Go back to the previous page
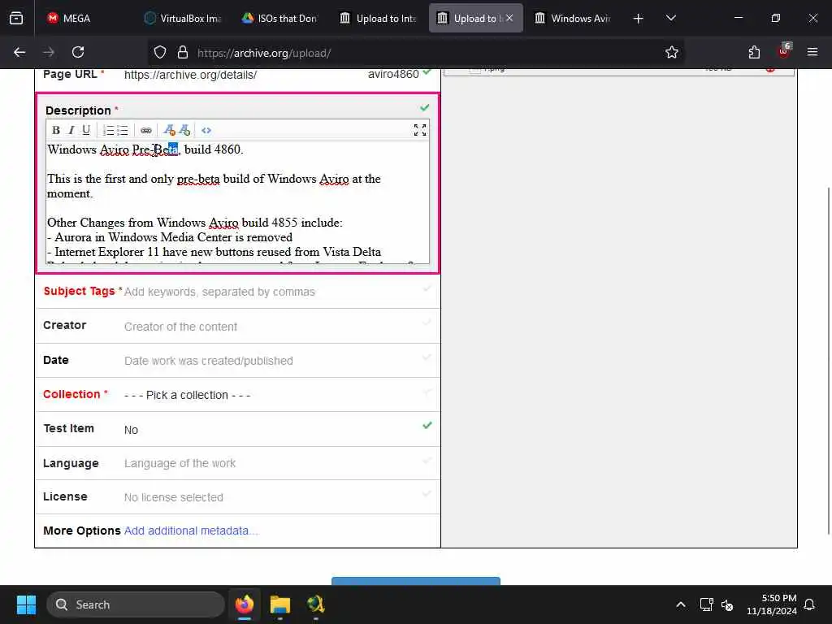The height and width of the screenshot is (624, 832). tap(19, 52)
